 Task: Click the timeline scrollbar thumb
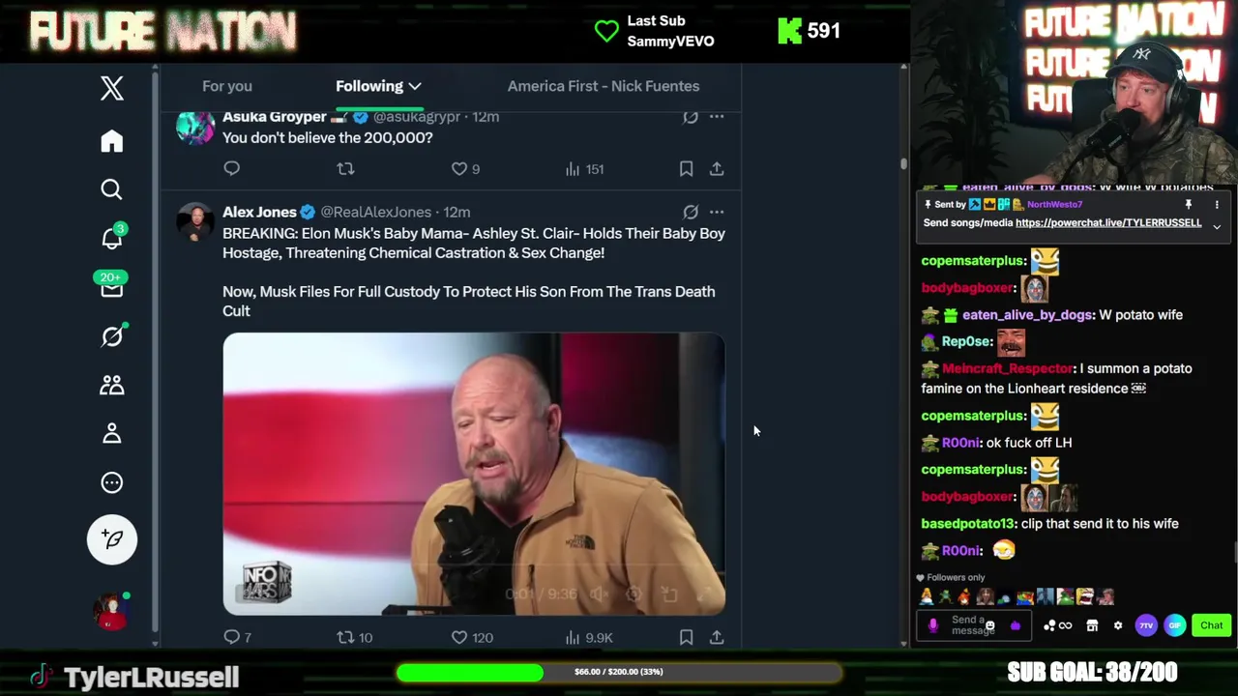pos(903,165)
